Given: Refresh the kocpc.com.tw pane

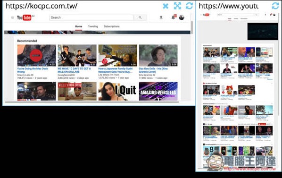Looking at the screenshot, I should point(189,6).
